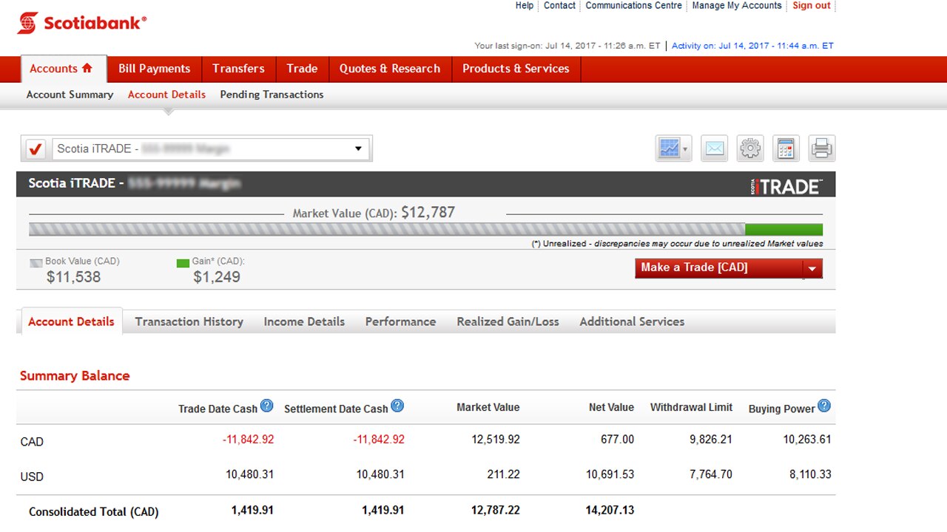This screenshot has height=532, width=947.
Task: Expand Make a Trade dropdown arrow
Action: [x=812, y=268]
